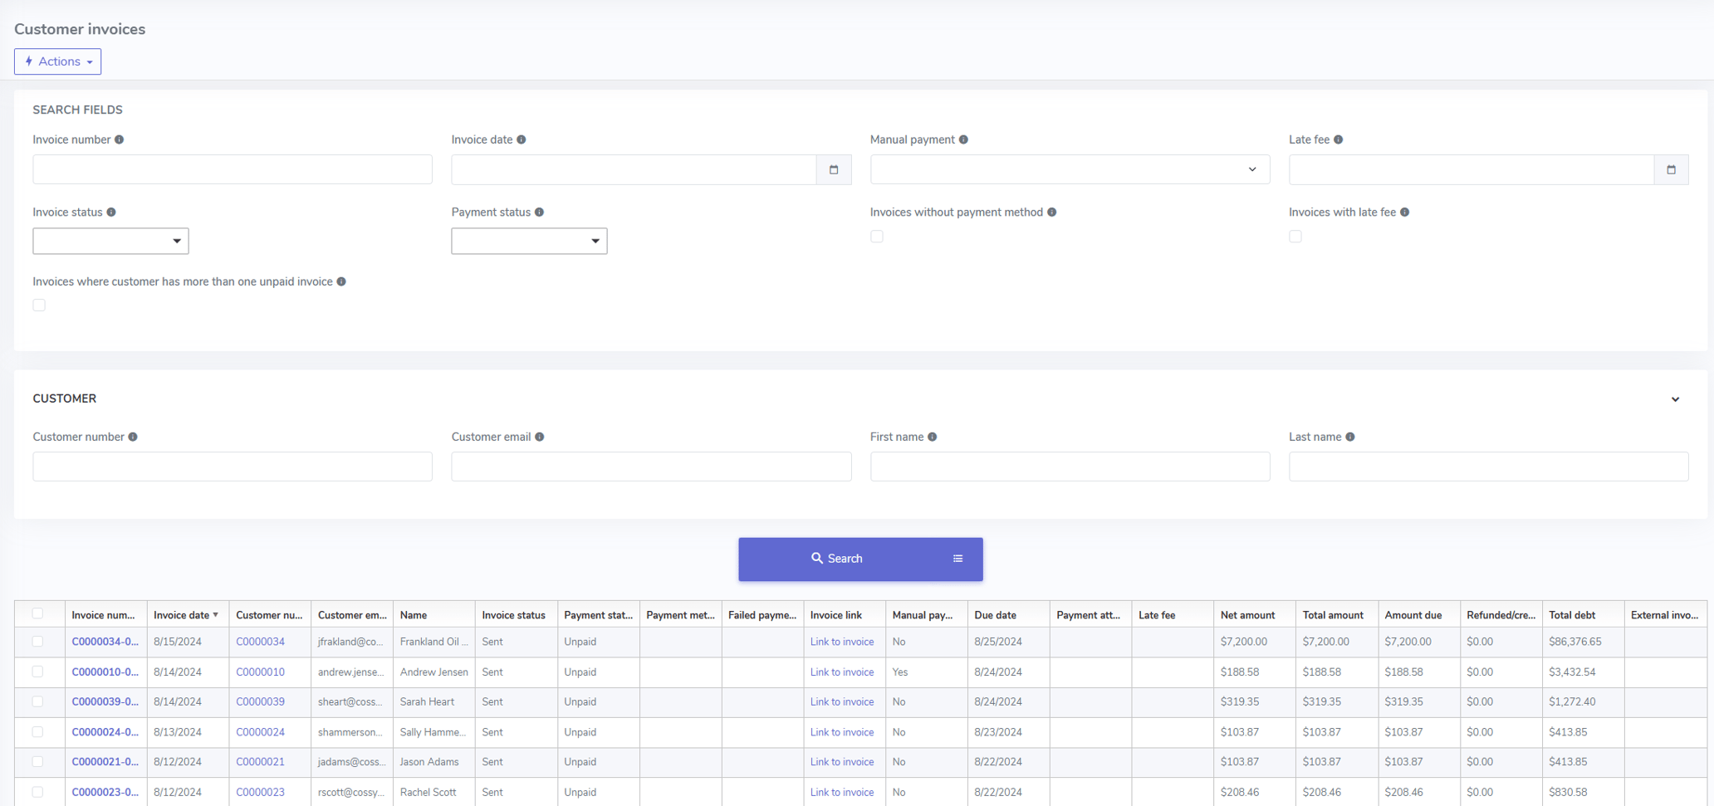Screen dimensions: 1714x806
Task: Click the Invoice date info icon
Action: pos(522,139)
